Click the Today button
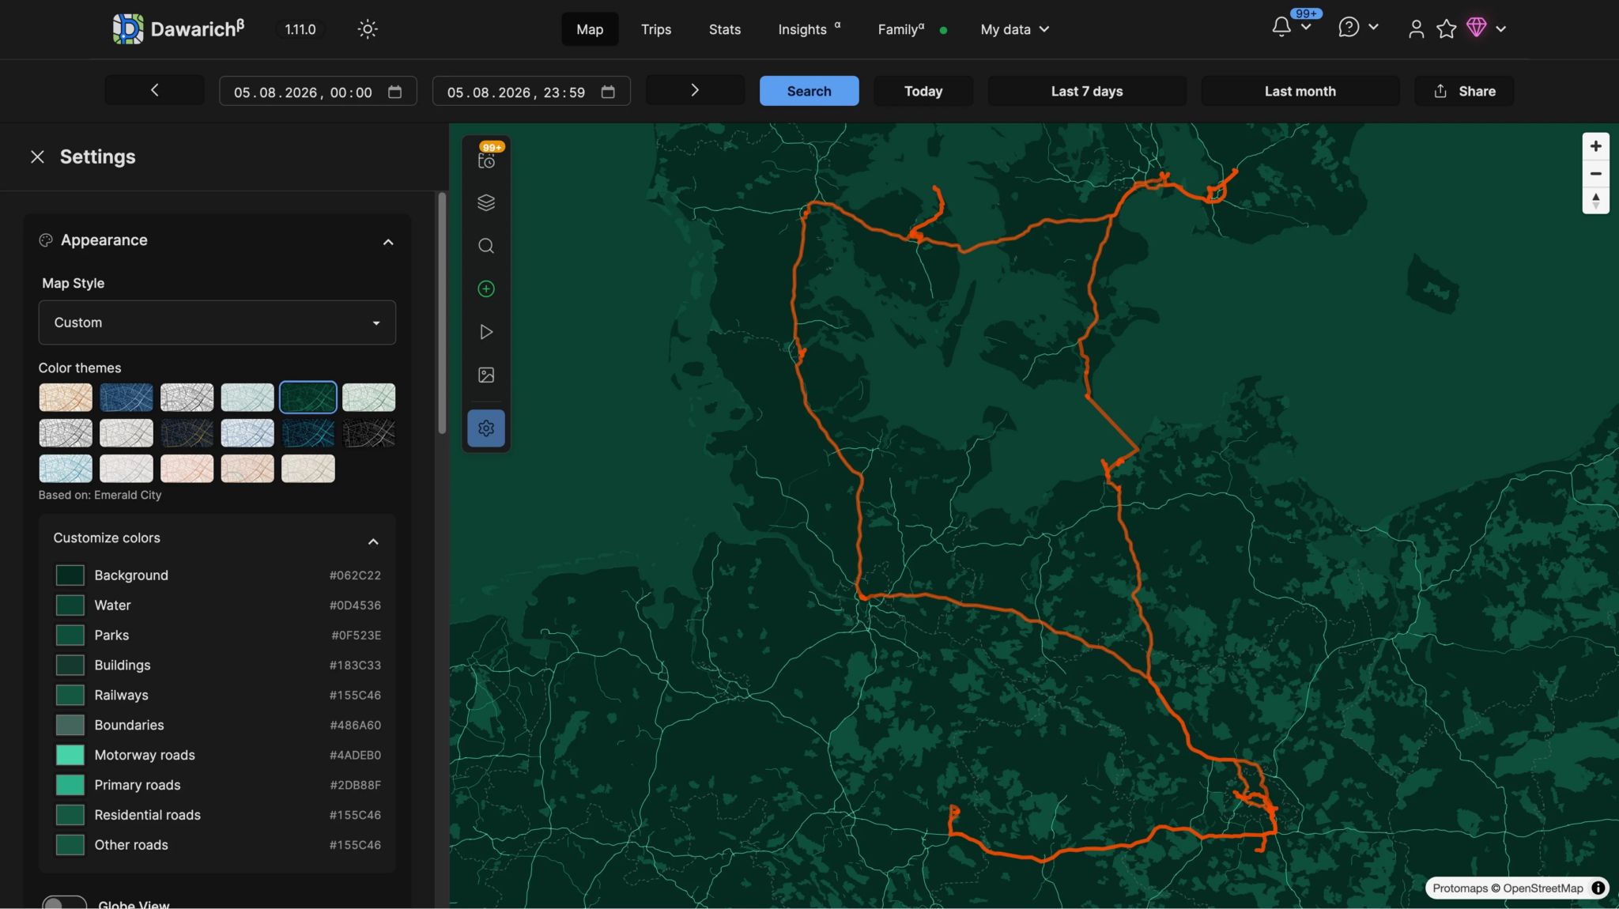The height and width of the screenshot is (909, 1619). [x=923, y=91]
